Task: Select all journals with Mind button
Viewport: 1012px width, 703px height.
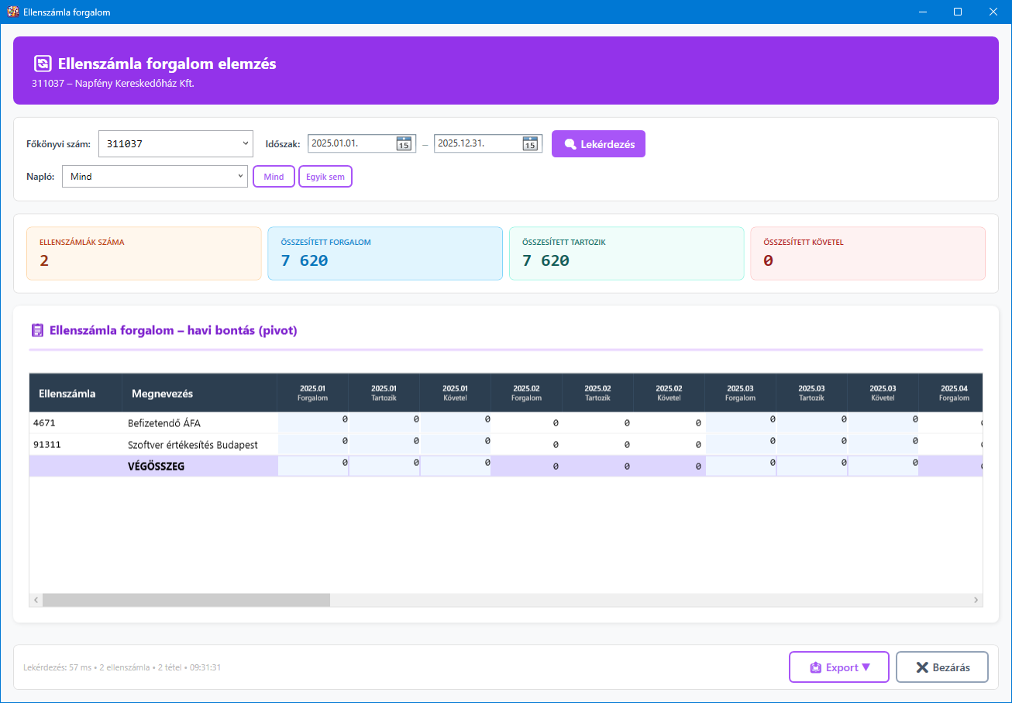Action: click(274, 177)
